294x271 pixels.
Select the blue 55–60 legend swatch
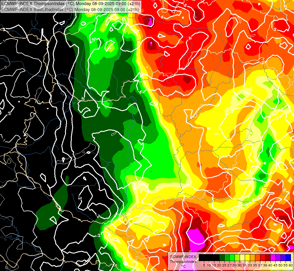point(288,257)
